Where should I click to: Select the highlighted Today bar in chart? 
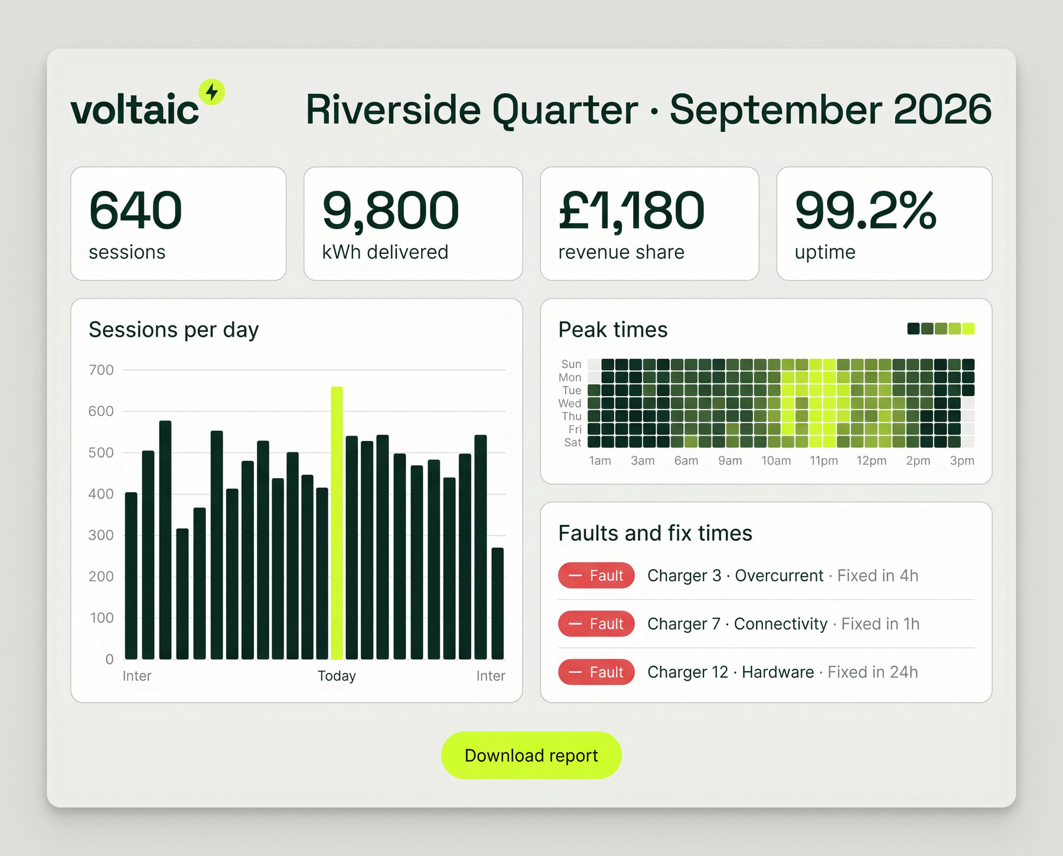pos(337,523)
